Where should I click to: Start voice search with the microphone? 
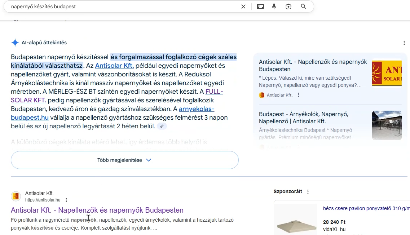274,6
